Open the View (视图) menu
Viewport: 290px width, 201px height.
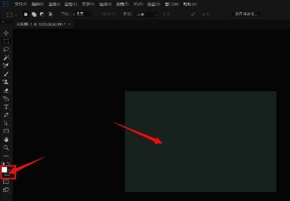click(154, 4)
